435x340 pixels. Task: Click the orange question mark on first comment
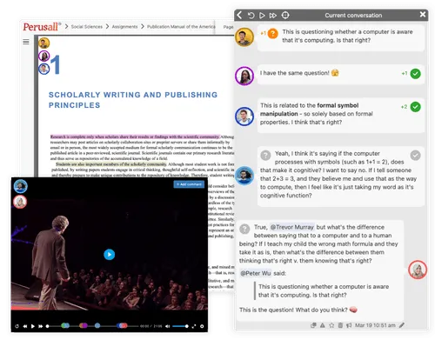(272, 34)
